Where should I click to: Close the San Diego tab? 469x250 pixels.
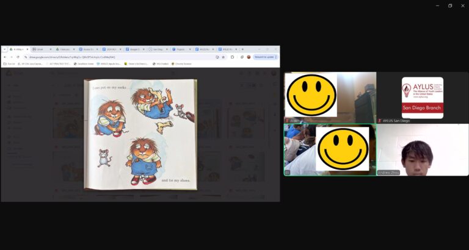coord(167,49)
